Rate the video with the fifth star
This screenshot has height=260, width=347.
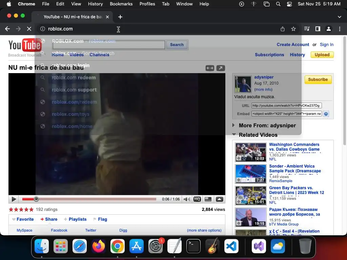[x=32, y=209]
